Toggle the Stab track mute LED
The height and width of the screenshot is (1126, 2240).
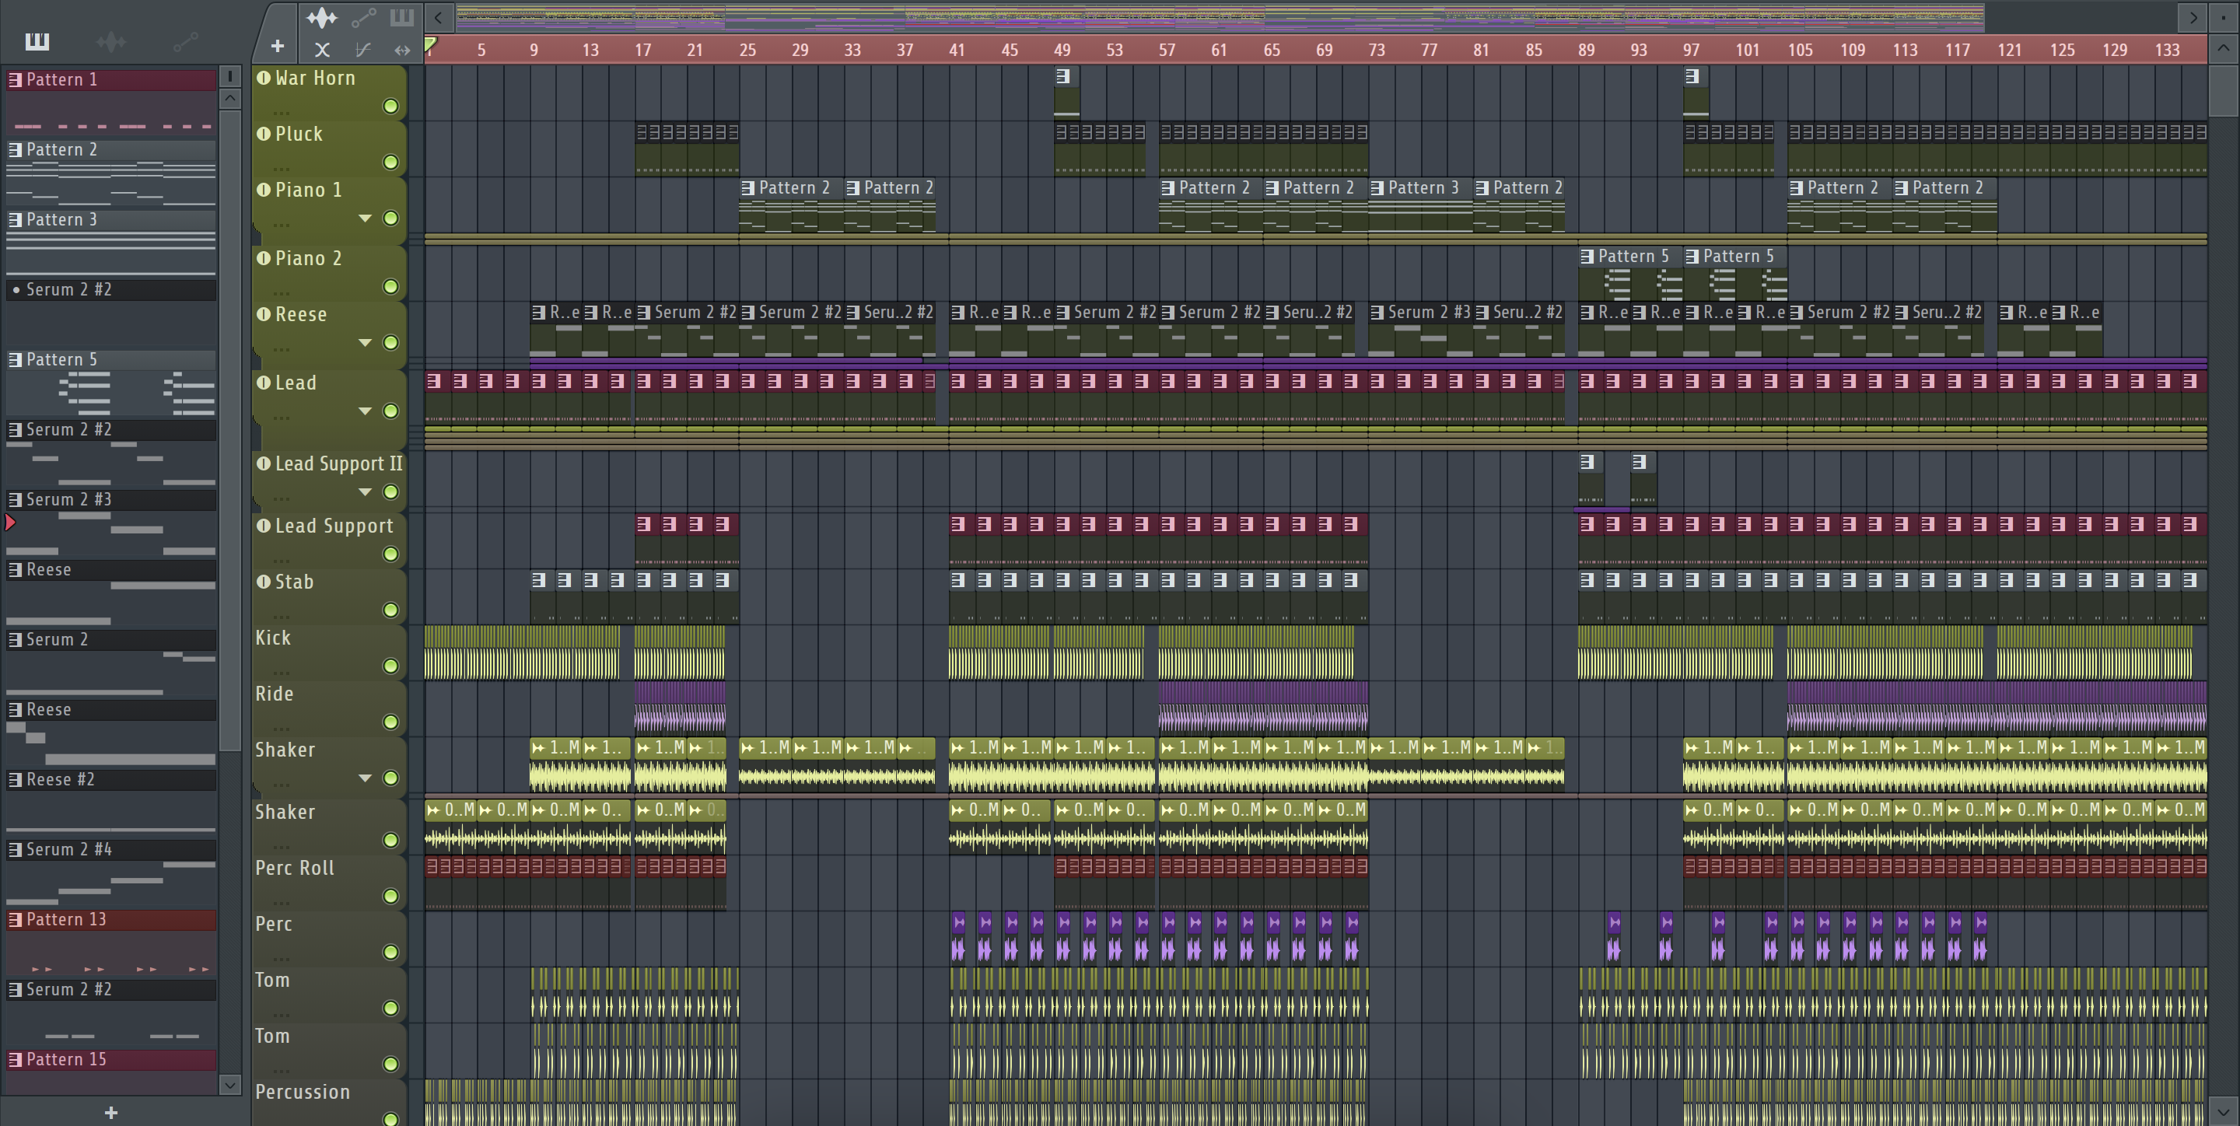tap(391, 610)
